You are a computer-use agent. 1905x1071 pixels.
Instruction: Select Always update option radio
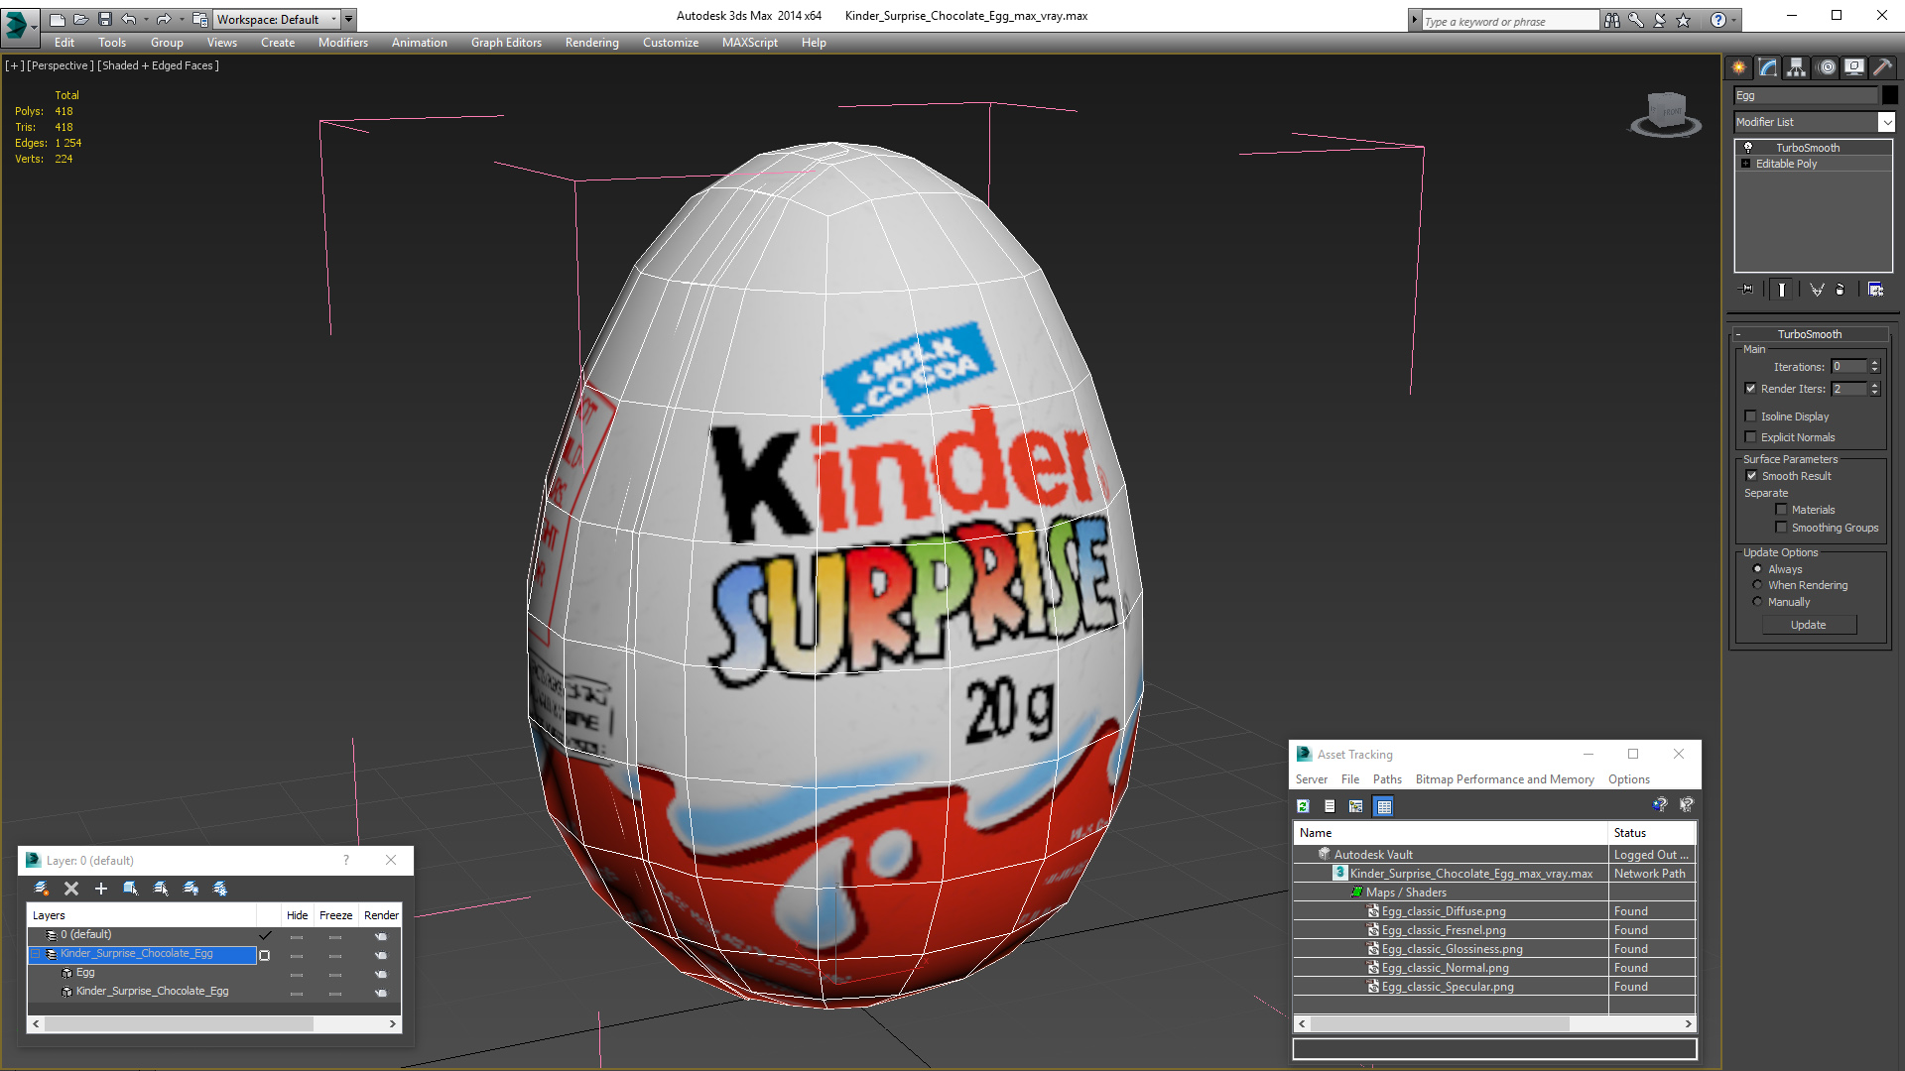(1758, 569)
